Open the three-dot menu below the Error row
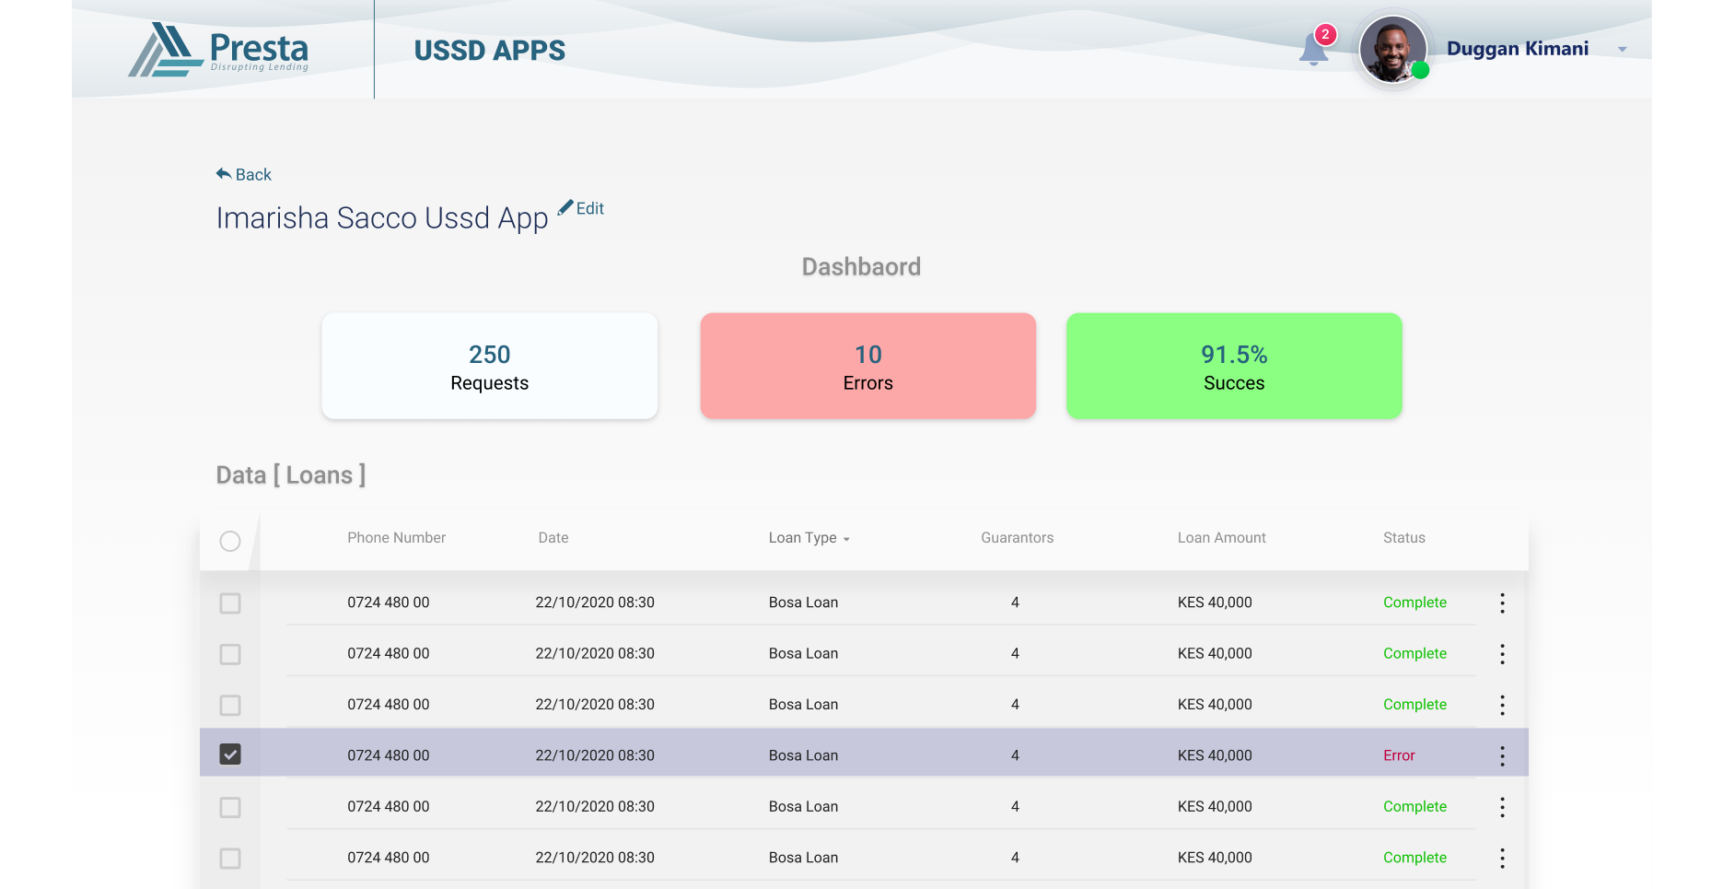Image resolution: width=1723 pixels, height=889 pixels. [1502, 807]
